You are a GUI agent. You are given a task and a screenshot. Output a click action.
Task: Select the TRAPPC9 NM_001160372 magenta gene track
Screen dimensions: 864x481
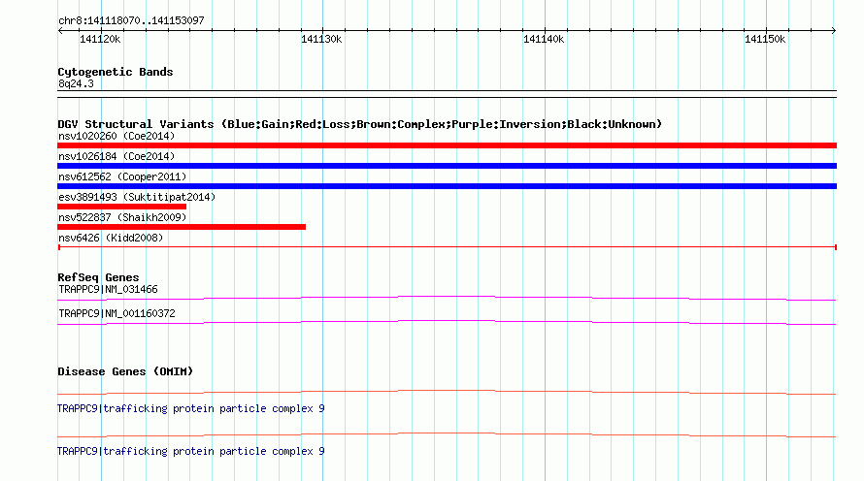coord(447,323)
